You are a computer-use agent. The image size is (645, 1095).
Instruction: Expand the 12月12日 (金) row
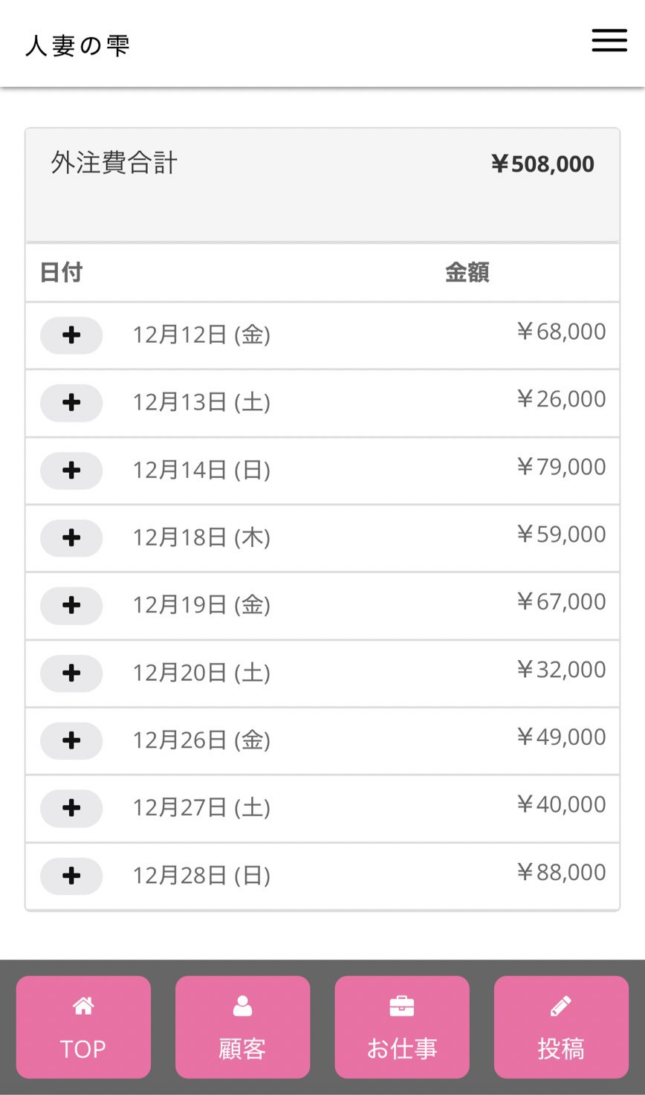tap(71, 335)
